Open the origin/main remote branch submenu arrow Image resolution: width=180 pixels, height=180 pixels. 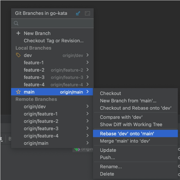(88, 143)
